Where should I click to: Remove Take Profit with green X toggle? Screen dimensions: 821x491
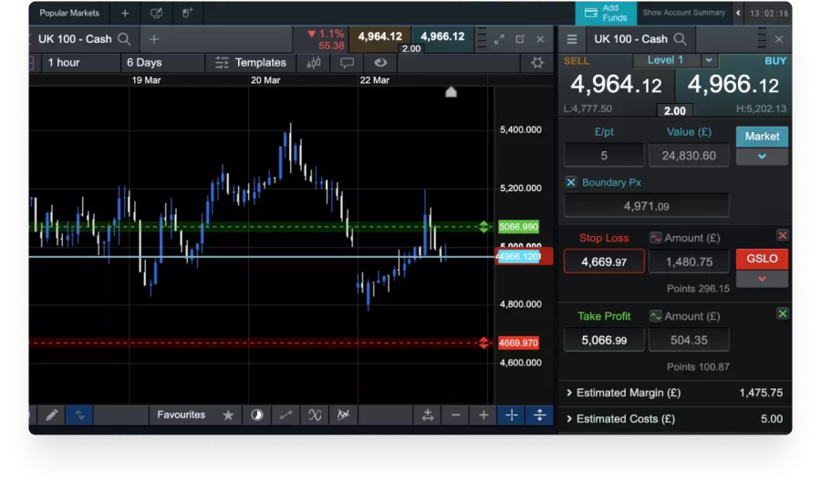coord(782,313)
